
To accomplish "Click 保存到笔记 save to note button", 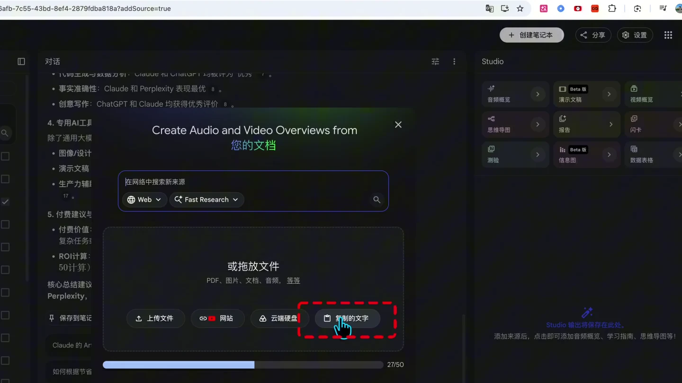I will click(71, 318).
